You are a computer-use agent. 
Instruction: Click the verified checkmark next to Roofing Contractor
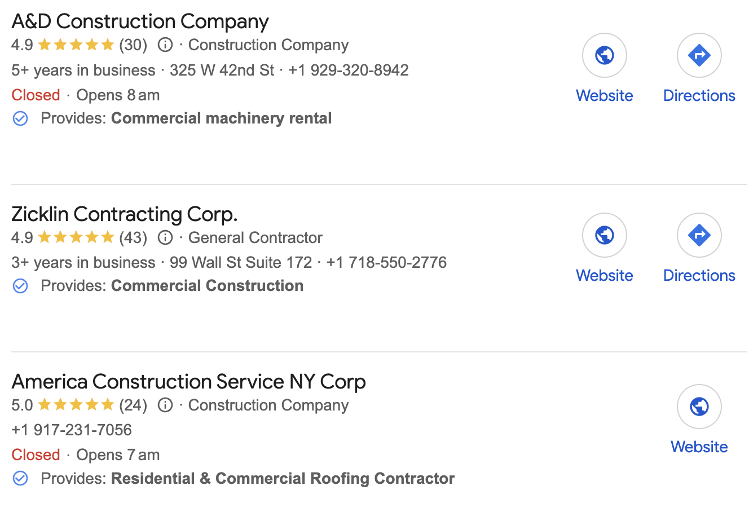[20, 479]
